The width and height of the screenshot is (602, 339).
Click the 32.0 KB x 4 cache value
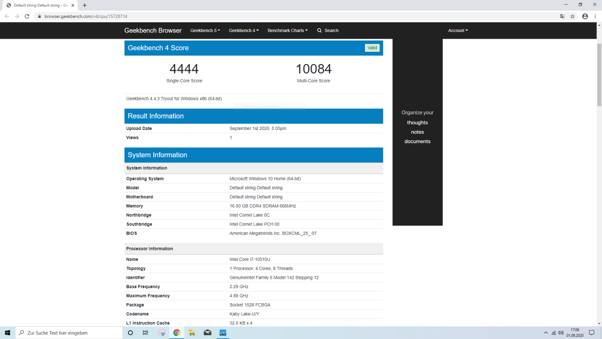[241, 323]
